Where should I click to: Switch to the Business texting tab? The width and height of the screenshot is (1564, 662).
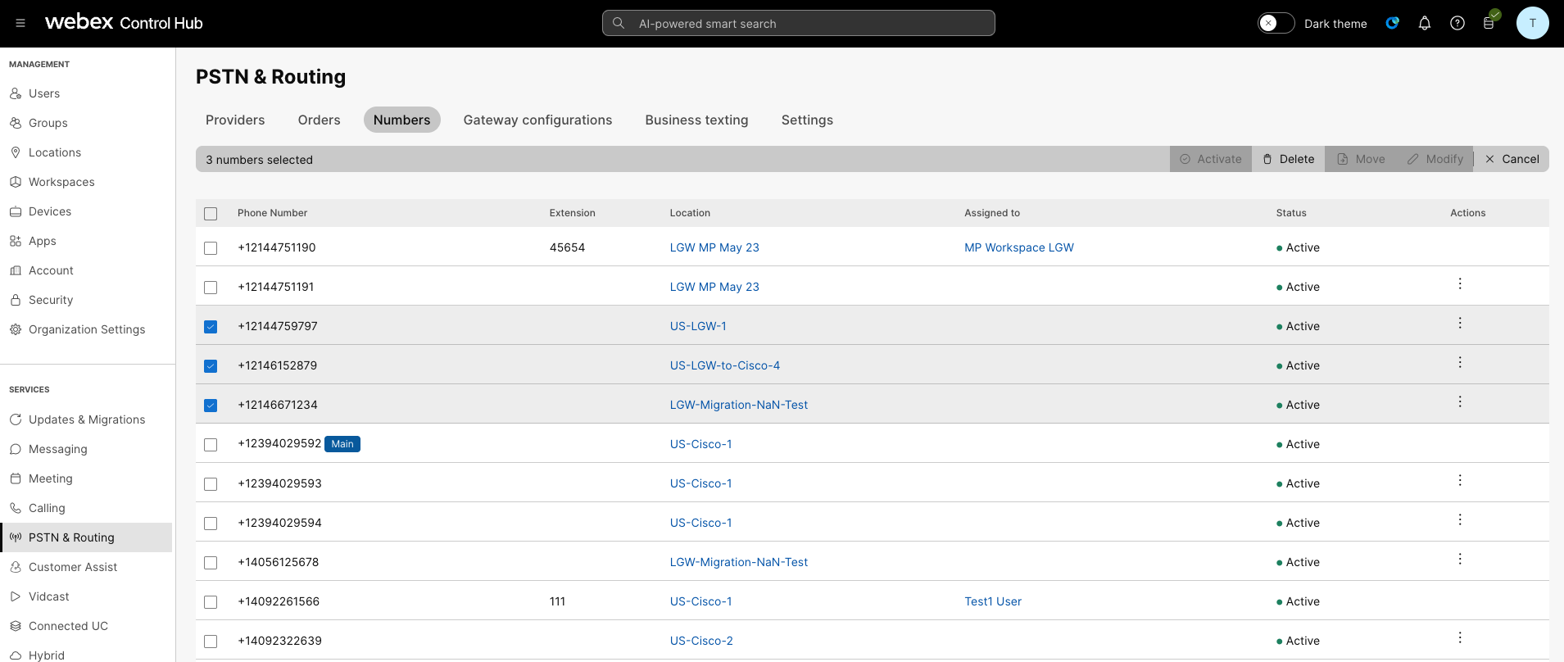click(696, 120)
